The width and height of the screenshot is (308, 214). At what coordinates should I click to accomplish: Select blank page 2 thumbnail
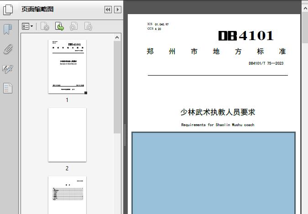click(x=67, y=135)
